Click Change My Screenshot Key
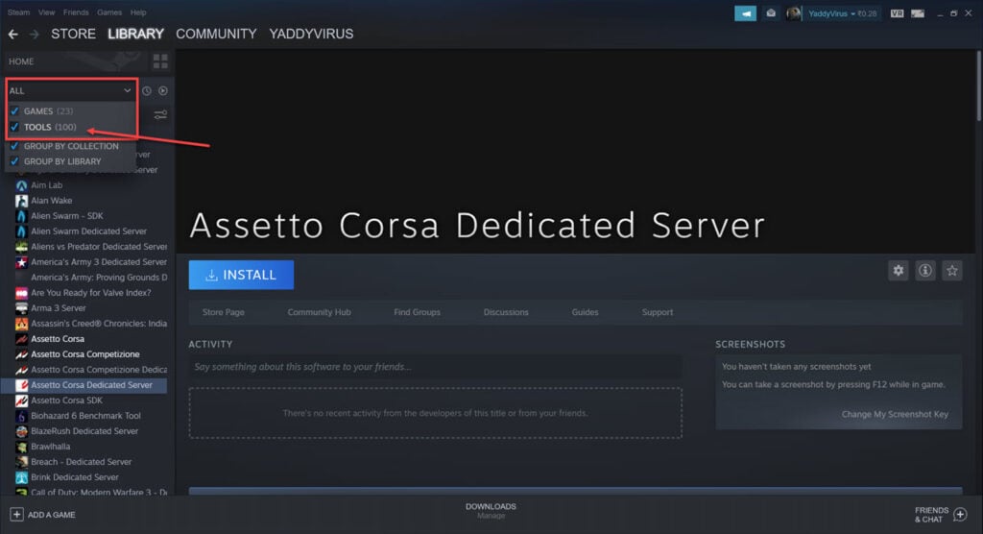 coord(895,414)
